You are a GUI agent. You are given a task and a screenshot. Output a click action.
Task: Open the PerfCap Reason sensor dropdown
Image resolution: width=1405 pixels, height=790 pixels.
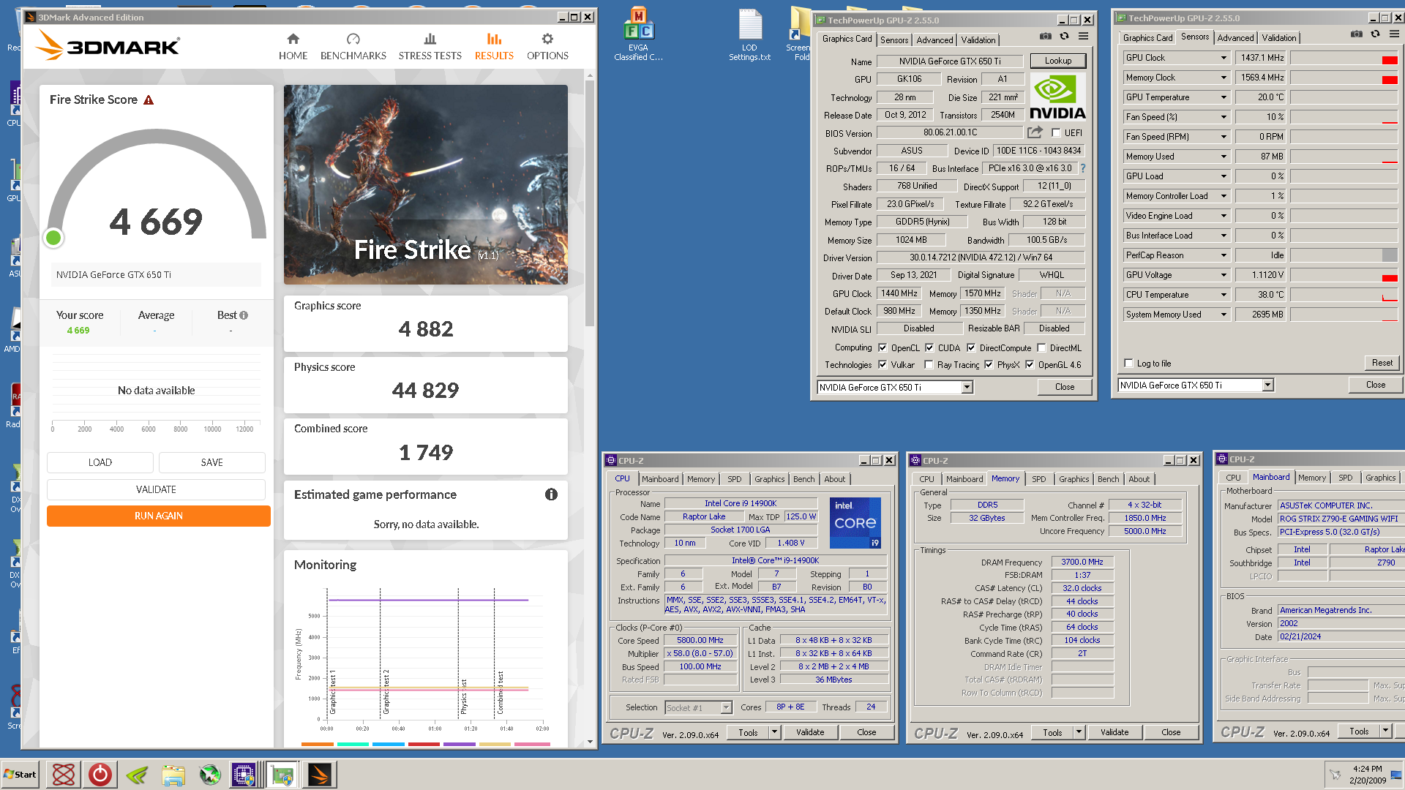[x=1223, y=255]
